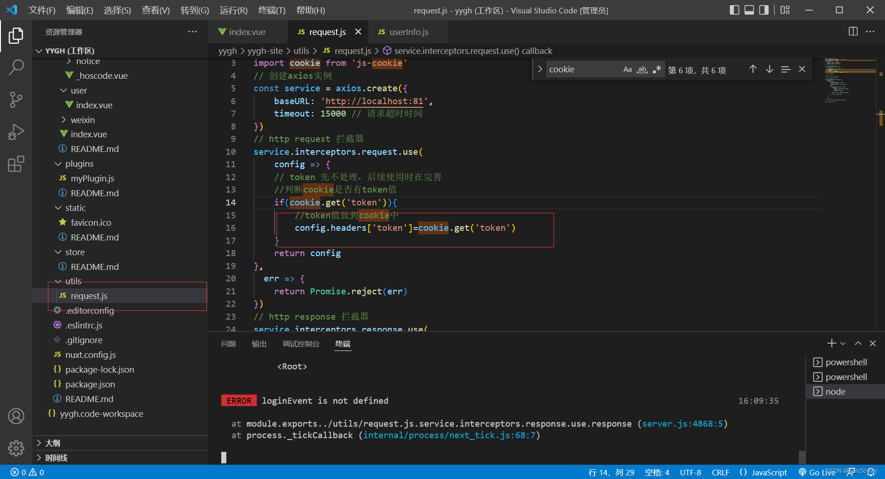Toggle regular expression in find widget
This screenshot has height=479, width=885.
tap(657, 70)
